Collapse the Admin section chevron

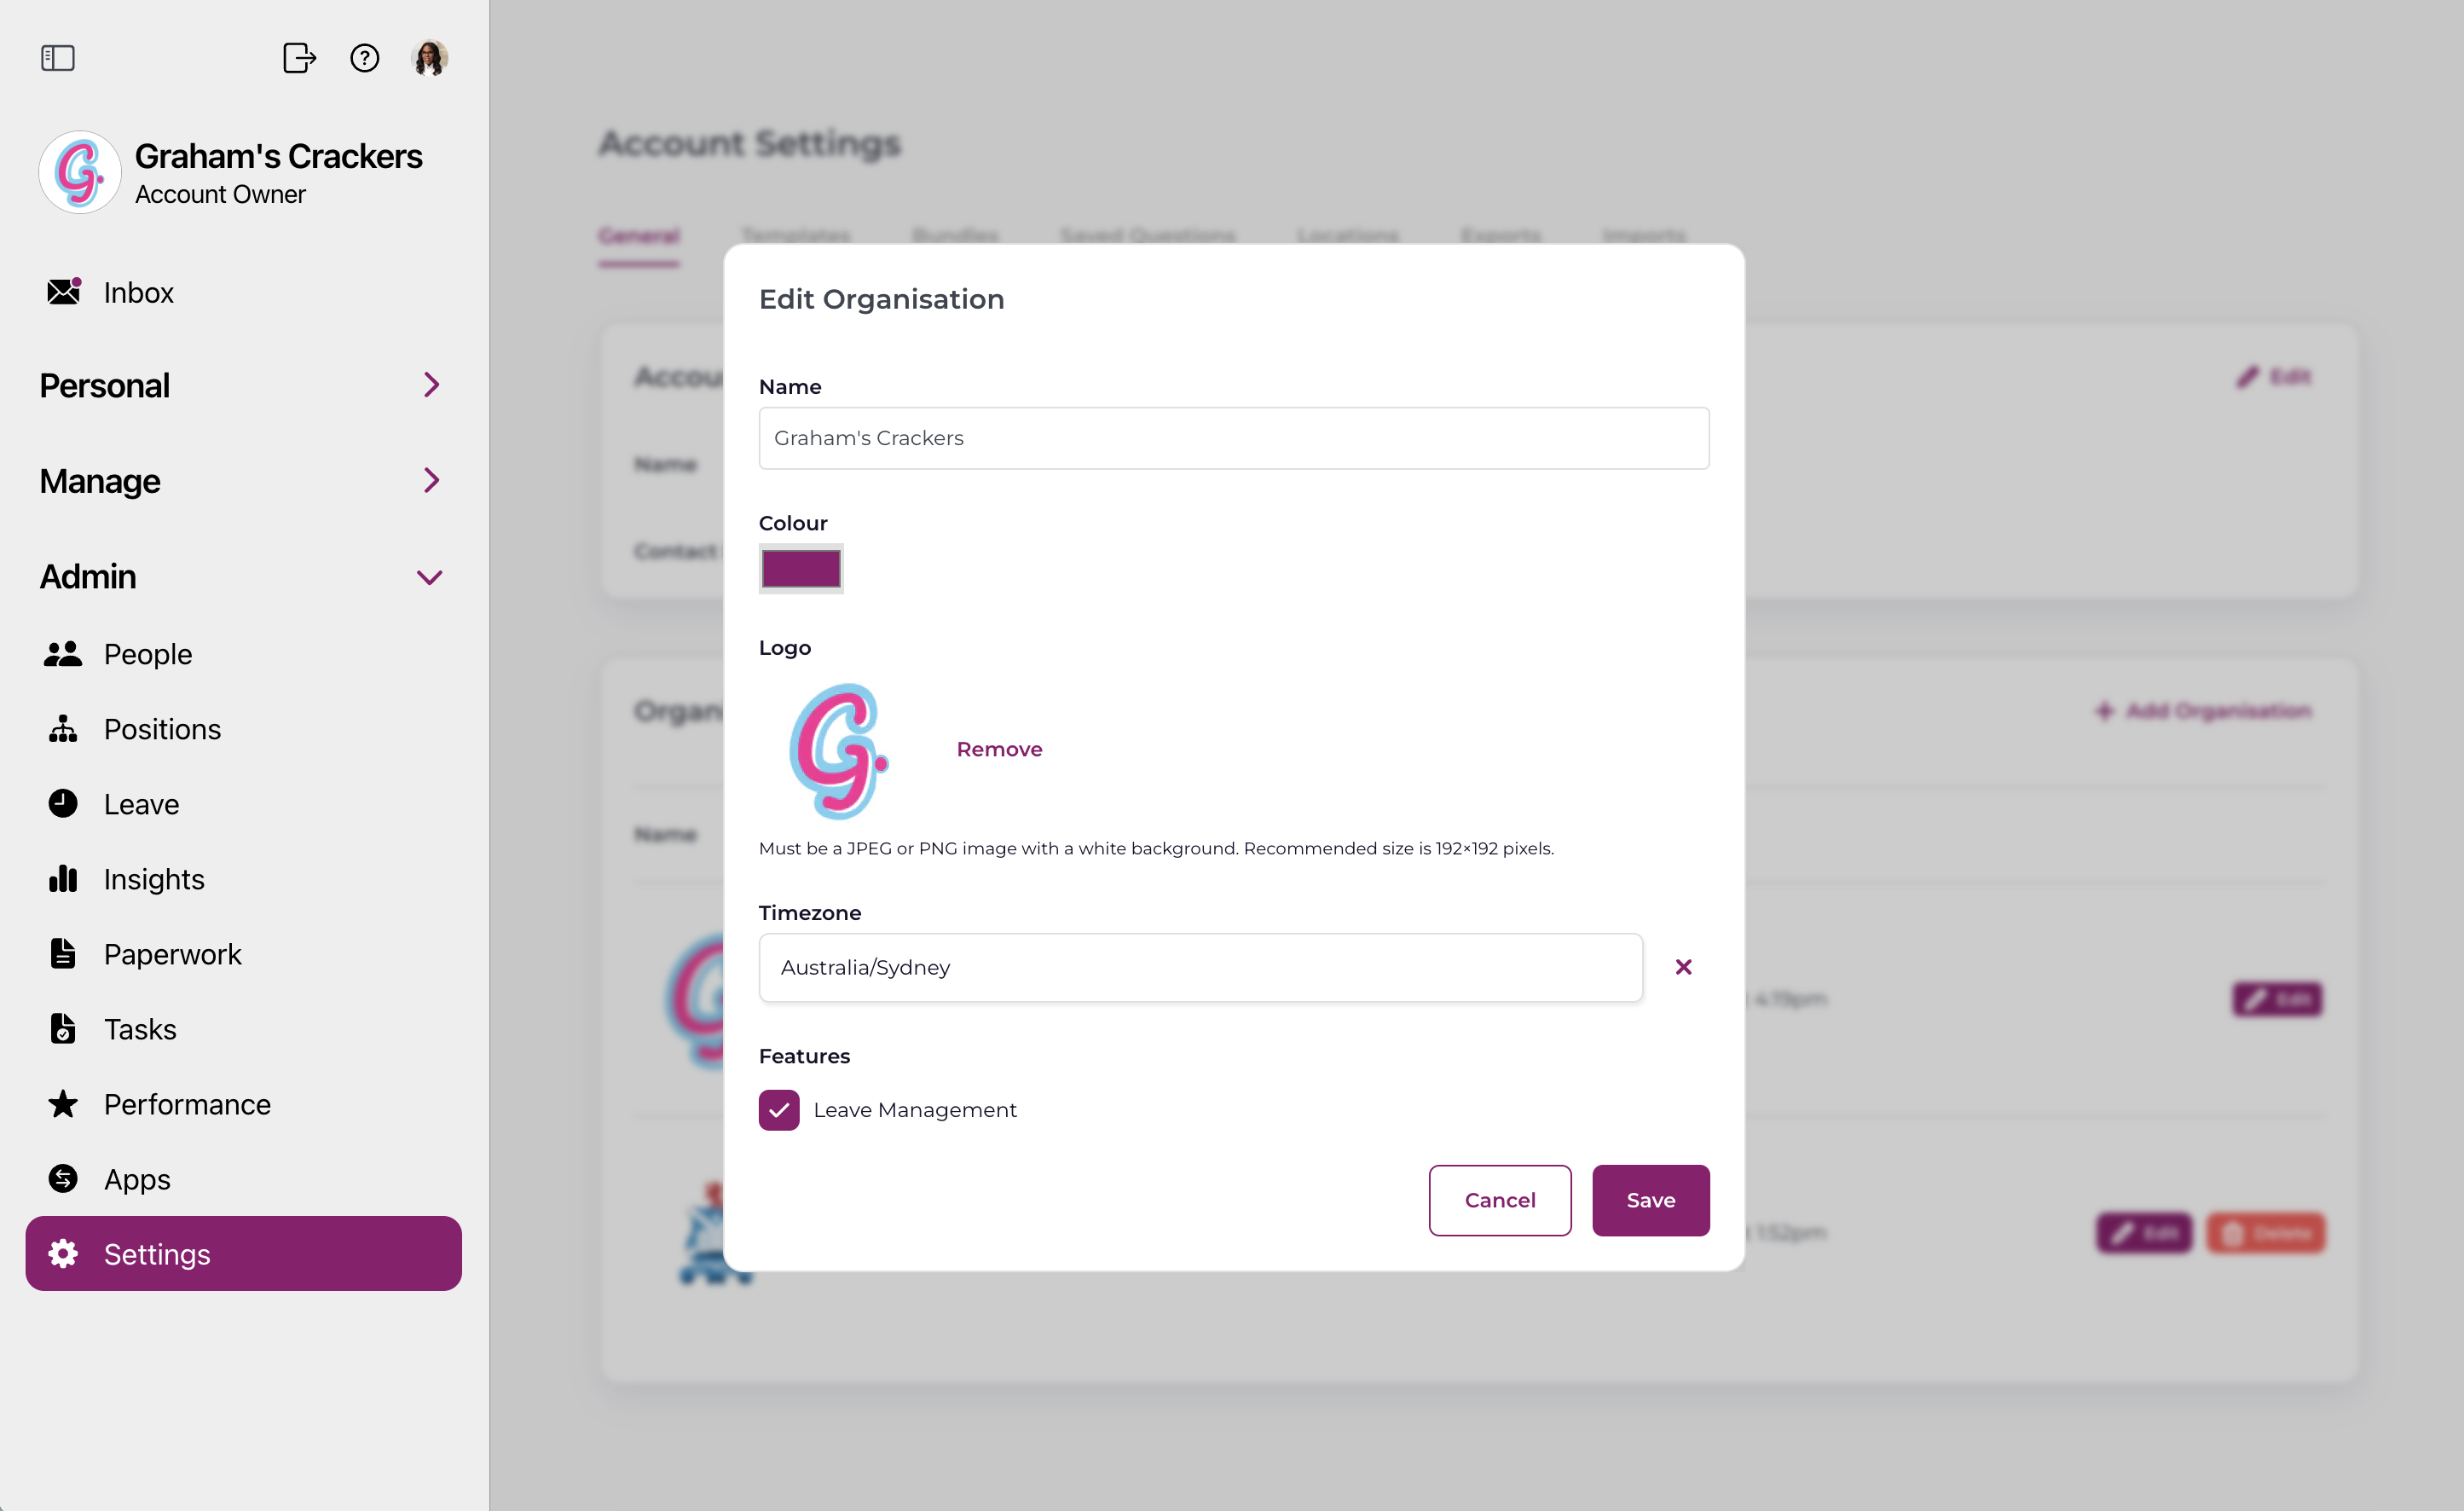coord(430,577)
